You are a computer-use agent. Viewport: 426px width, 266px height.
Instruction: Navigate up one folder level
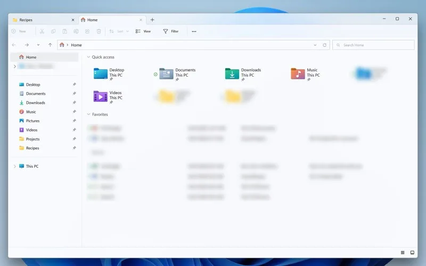coord(50,45)
